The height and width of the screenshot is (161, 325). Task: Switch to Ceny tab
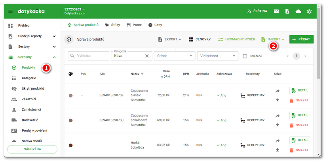click(x=155, y=25)
